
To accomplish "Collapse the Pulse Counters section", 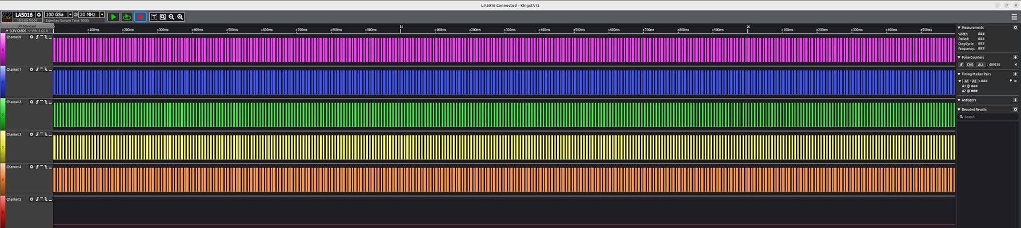I will [x=960, y=58].
